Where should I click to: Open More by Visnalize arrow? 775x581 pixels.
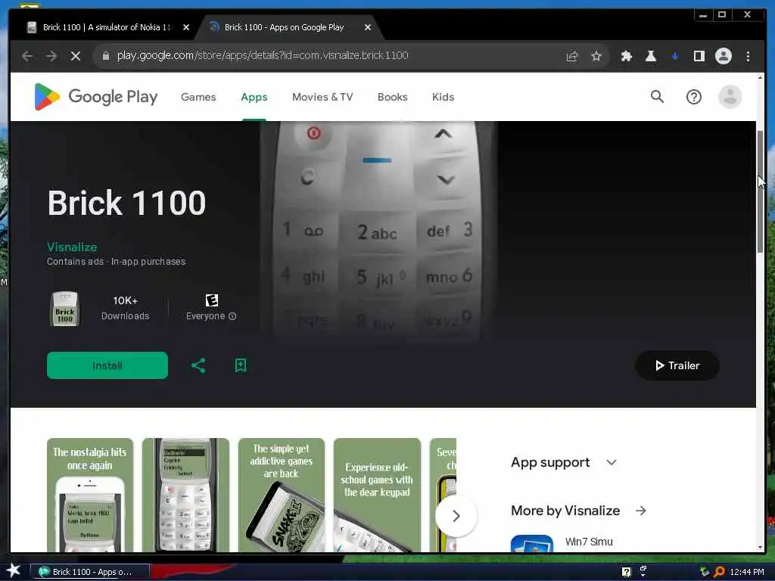click(x=641, y=511)
